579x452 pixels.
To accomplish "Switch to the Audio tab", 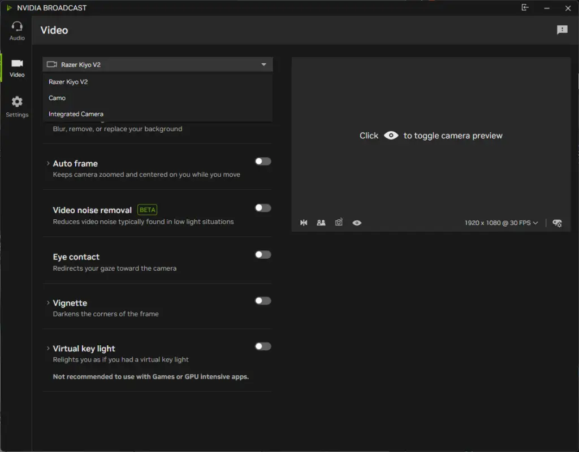I will pyautogui.click(x=17, y=31).
